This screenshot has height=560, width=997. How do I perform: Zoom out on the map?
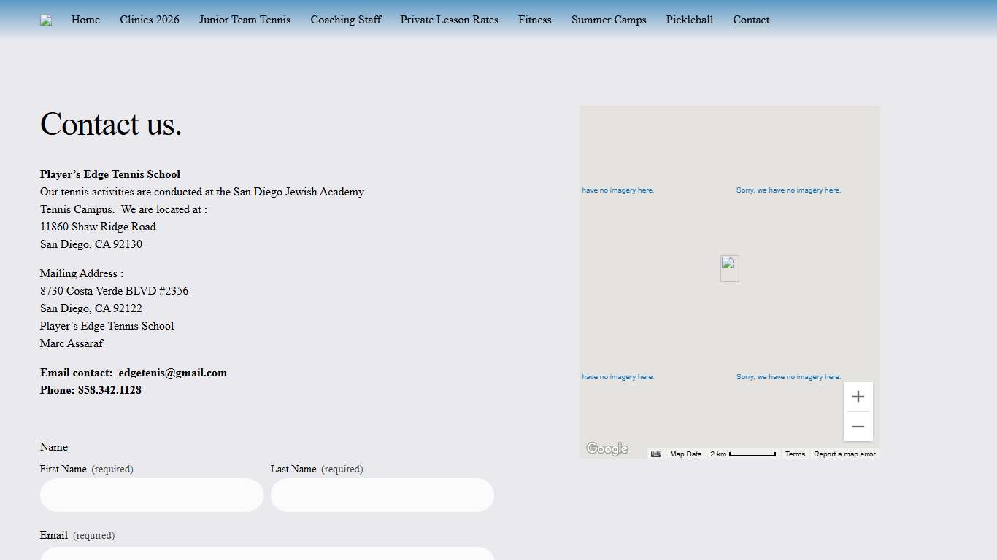[858, 427]
